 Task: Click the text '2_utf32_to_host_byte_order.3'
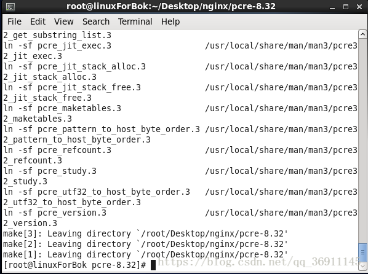[72, 202]
